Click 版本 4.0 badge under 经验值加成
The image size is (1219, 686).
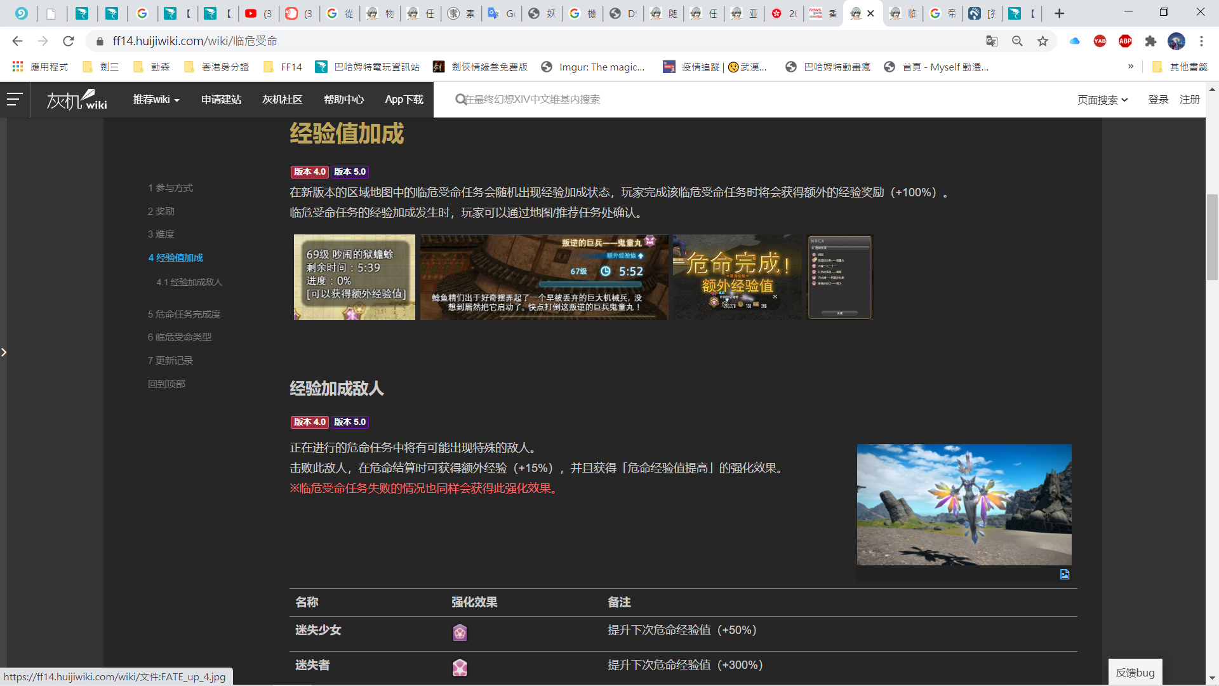point(309,172)
